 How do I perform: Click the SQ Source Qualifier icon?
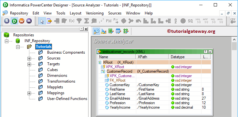pos(190,21)
